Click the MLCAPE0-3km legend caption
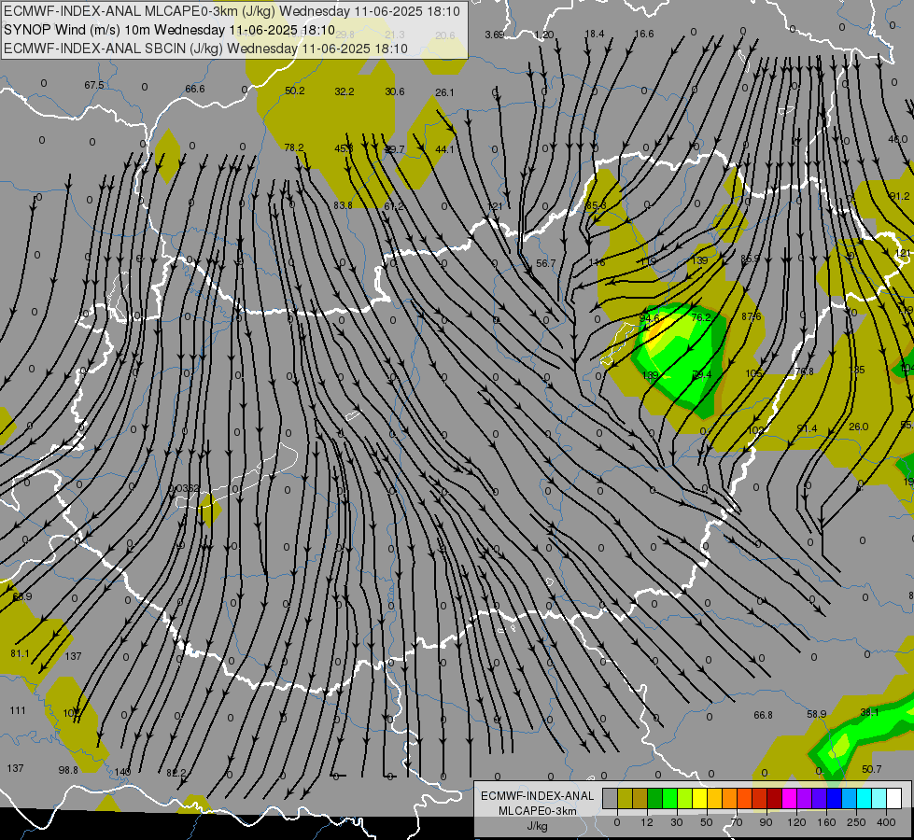Image resolution: width=914 pixels, height=840 pixels. [x=538, y=811]
